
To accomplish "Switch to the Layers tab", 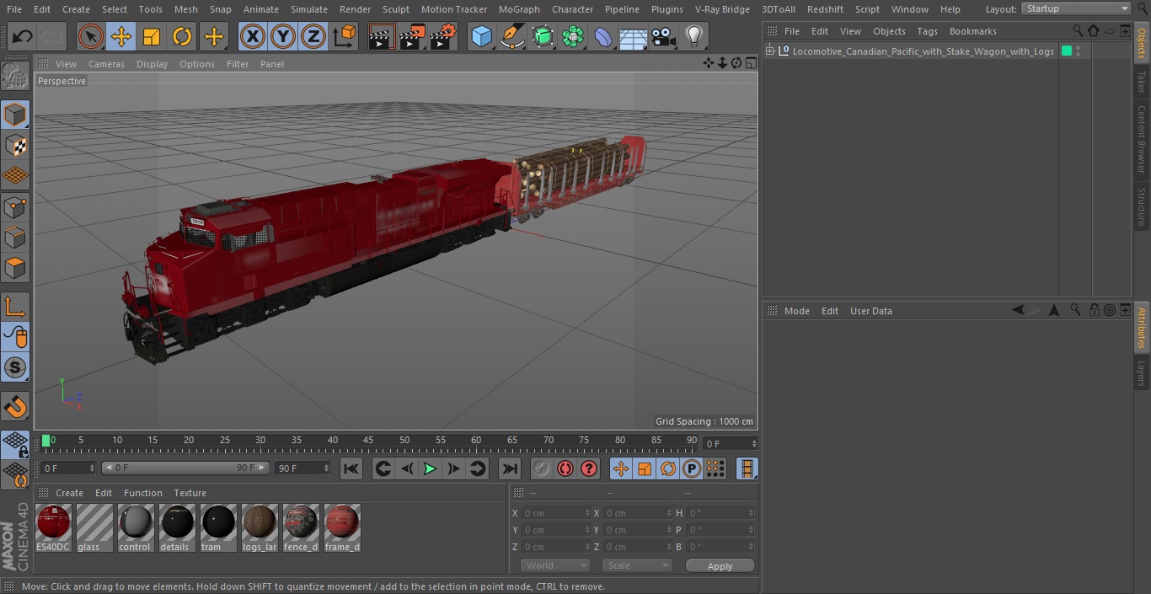I will (x=1142, y=373).
